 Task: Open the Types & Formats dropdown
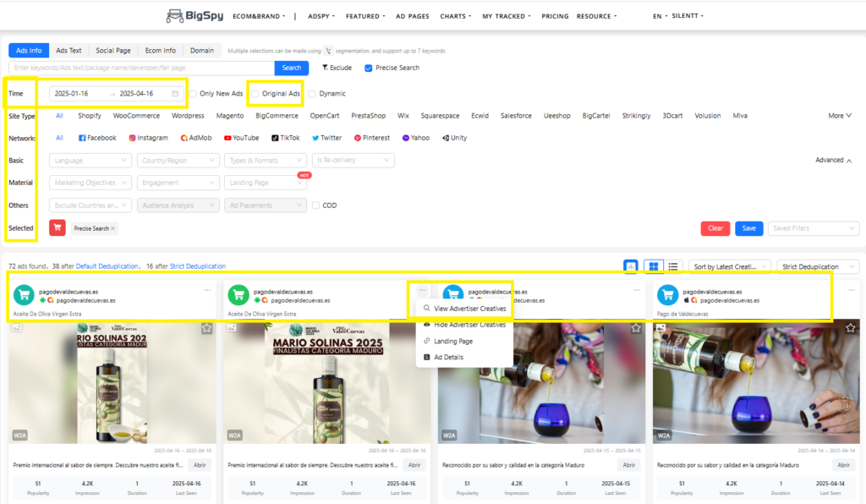click(x=266, y=161)
